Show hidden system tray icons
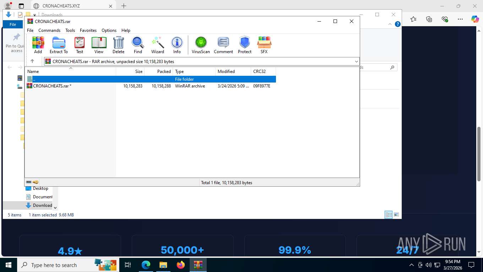Viewport: 483px width, 272px height. (x=412, y=265)
